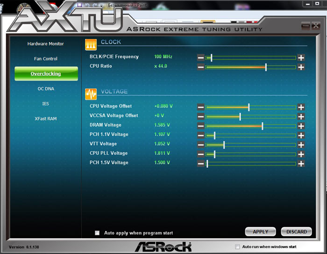This screenshot has width=327, height=254.
Task: Increase VTT Voltage with plus button
Action: pyautogui.click(x=301, y=145)
